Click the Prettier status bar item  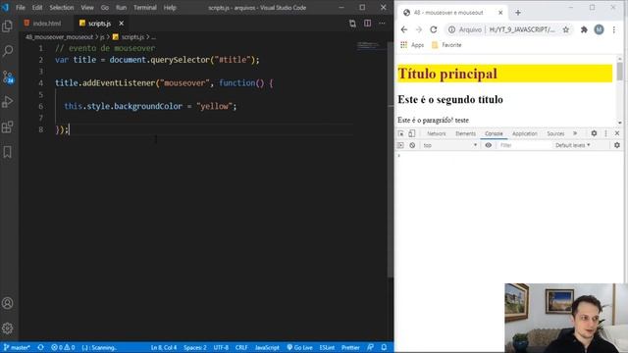[350, 347]
